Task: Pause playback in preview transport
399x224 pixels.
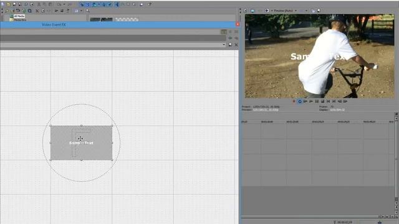Action: [x=317, y=101]
